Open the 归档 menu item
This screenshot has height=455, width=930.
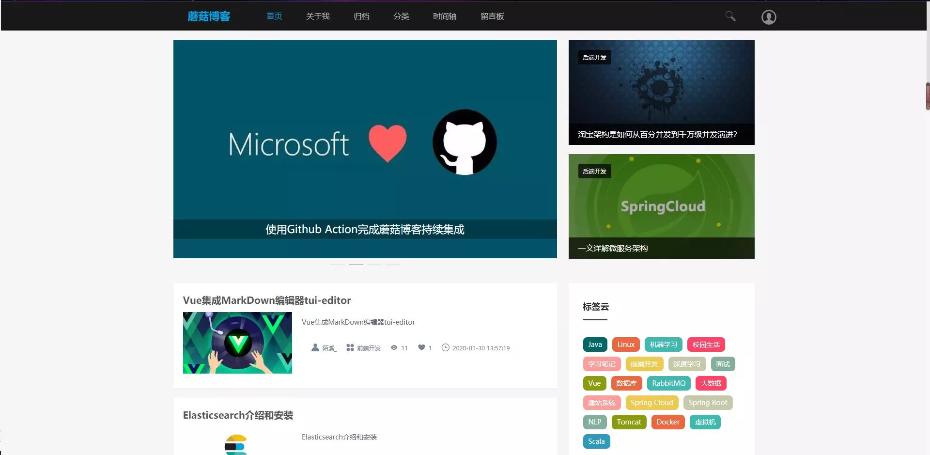point(361,16)
